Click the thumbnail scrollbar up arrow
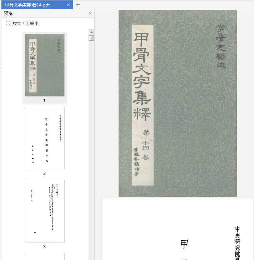 point(91,32)
